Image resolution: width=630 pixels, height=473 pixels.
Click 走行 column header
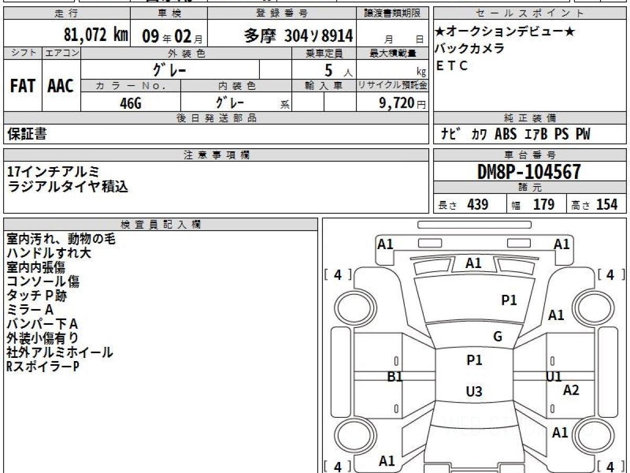pos(66,13)
